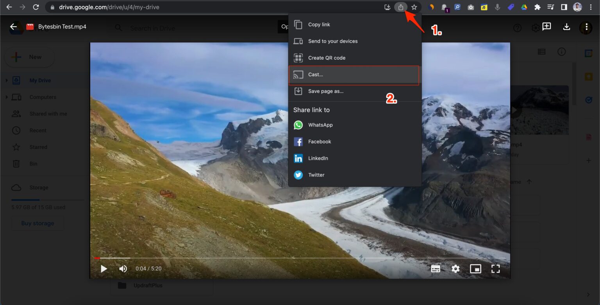Enable picture-in-picture for the video

475,268
